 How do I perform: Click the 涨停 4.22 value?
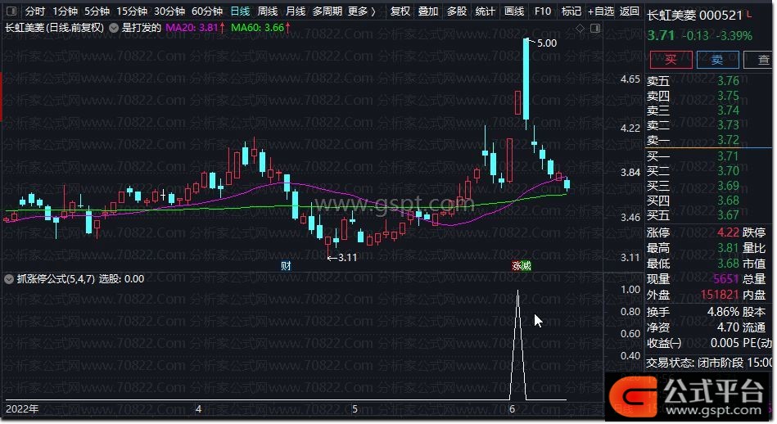728,232
